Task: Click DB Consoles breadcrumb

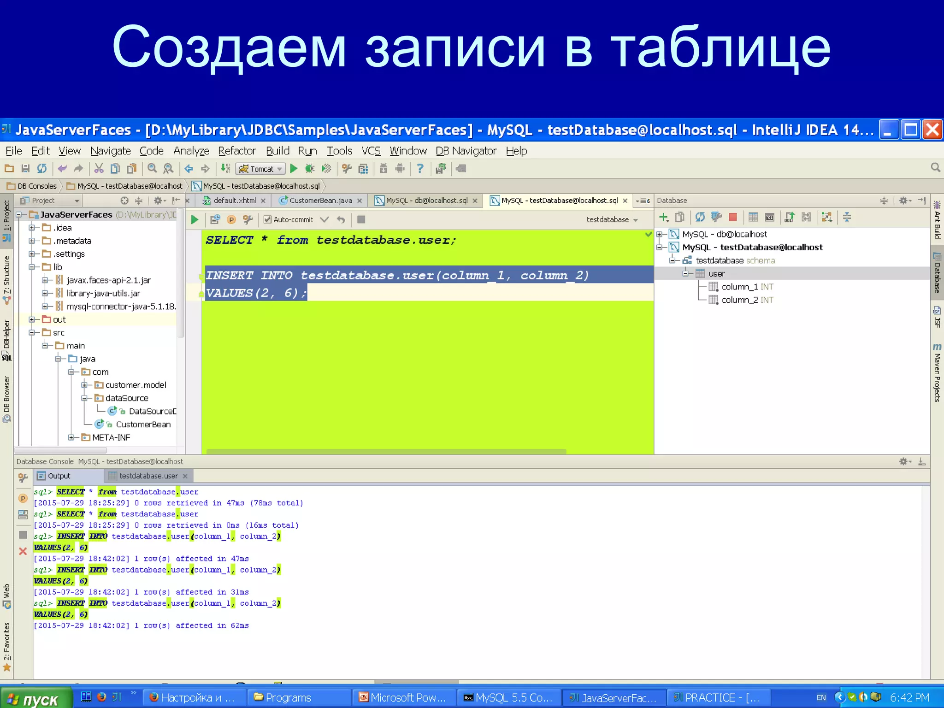Action: tap(32, 186)
